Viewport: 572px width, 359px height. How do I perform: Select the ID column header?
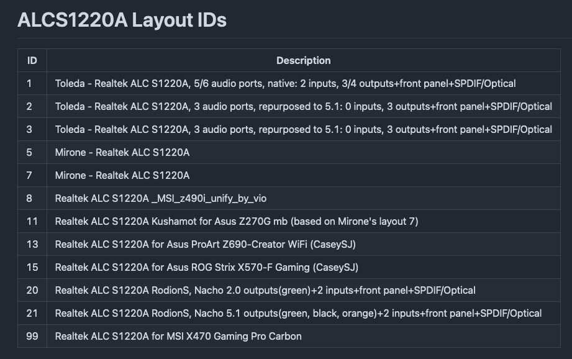[32, 61]
